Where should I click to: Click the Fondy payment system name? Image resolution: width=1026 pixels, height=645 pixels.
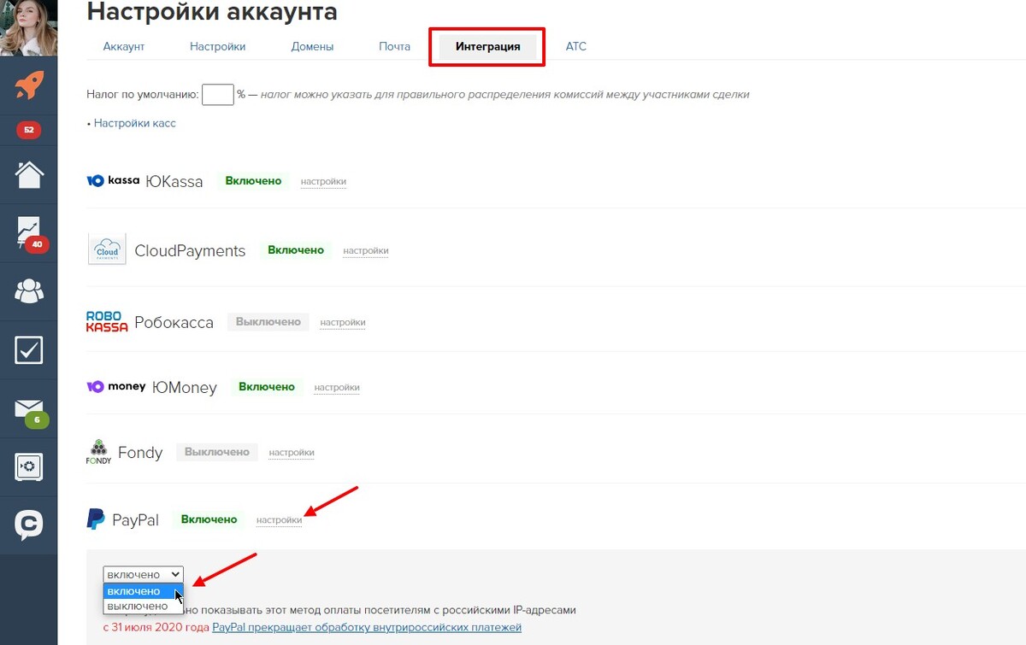[140, 453]
